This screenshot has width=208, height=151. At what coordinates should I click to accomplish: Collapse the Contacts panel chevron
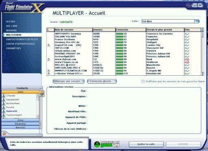(40, 88)
